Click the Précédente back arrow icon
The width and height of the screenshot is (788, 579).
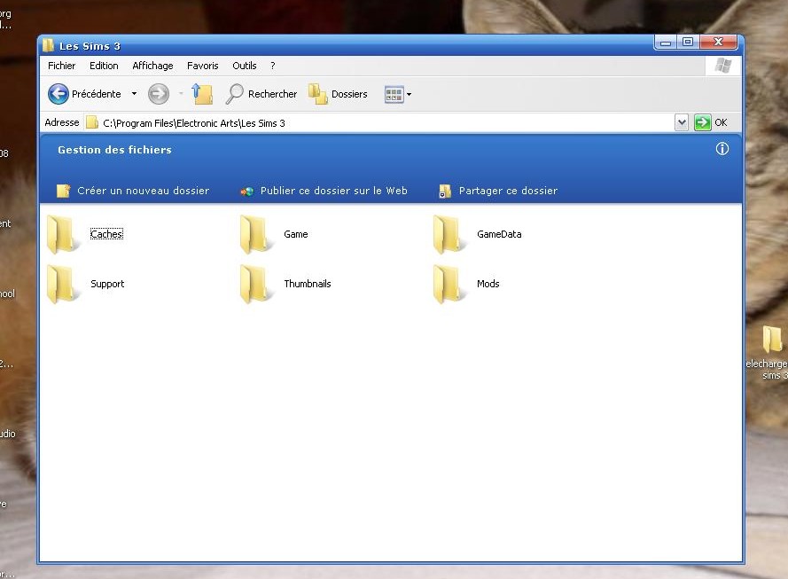(x=59, y=94)
